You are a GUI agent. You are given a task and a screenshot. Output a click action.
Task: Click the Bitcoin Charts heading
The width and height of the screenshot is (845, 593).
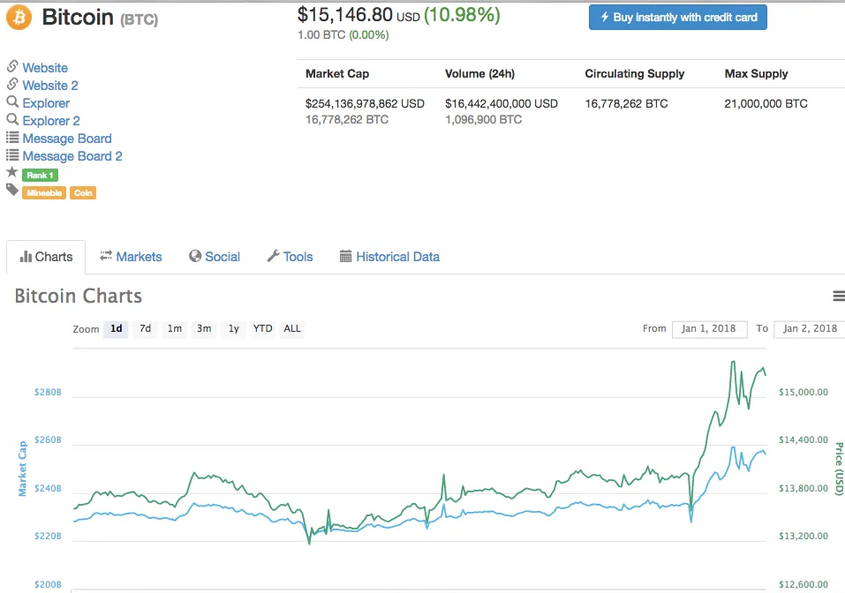tap(78, 296)
